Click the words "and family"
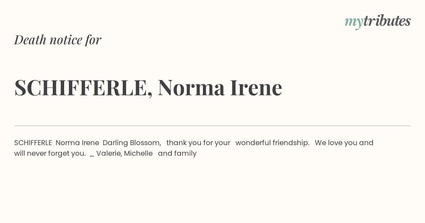The width and height of the screenshot is (425, 223). pyautogui.click(x=177, y=154)
